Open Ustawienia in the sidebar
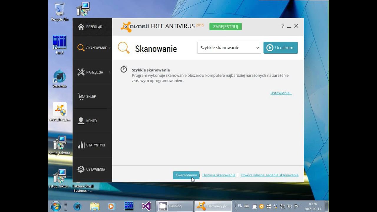The width and height of the screenshot is (377, 212). tap(92, 169)
